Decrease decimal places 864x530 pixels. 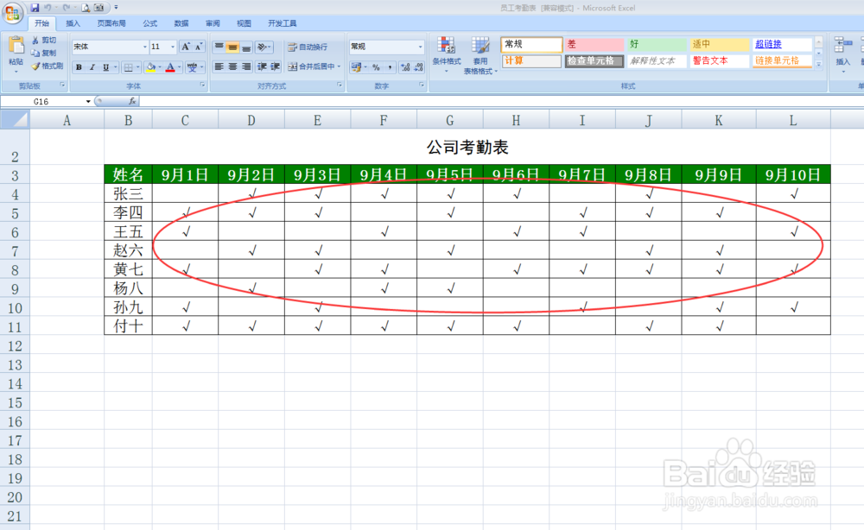(419, 67)
